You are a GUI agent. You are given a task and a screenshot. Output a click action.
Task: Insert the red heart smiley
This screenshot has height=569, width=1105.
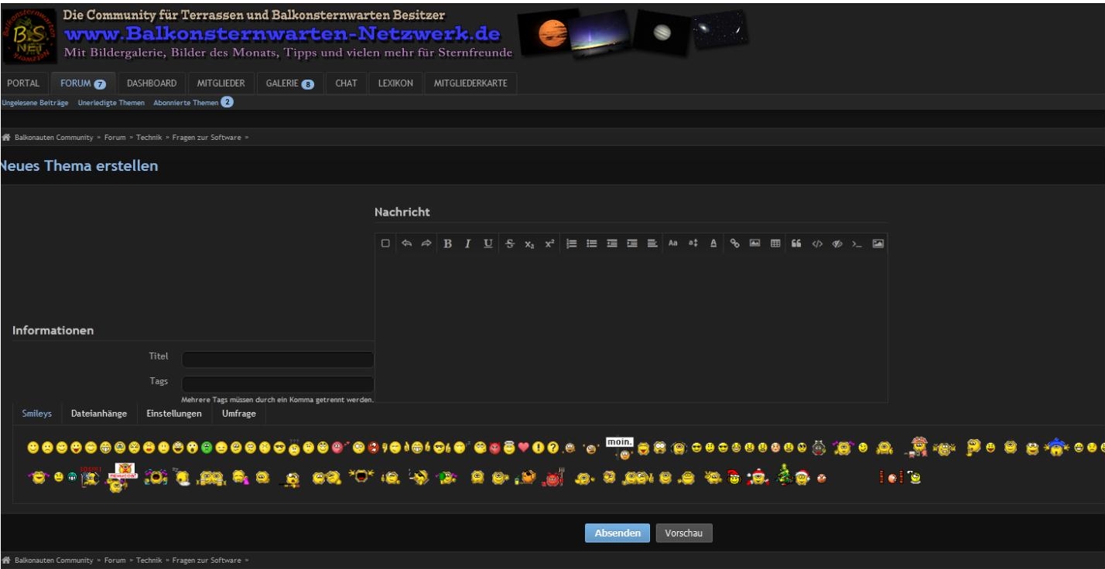click(x=524, y=447)
